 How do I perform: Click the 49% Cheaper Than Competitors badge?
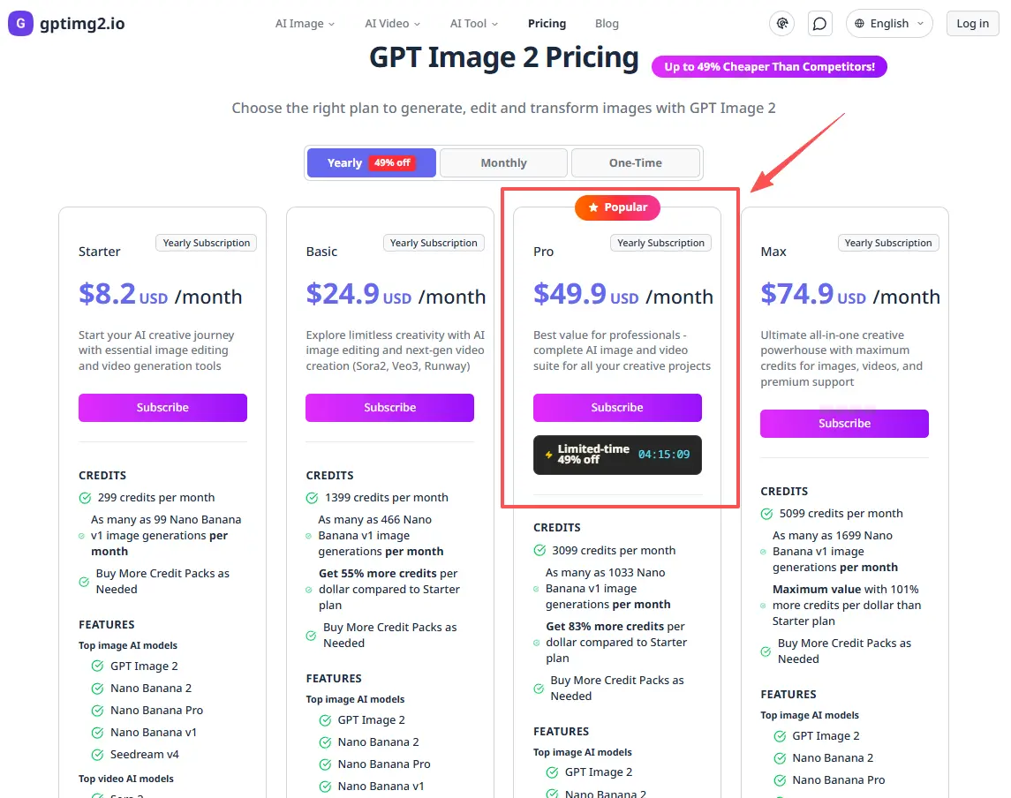(x=769, y=66)
